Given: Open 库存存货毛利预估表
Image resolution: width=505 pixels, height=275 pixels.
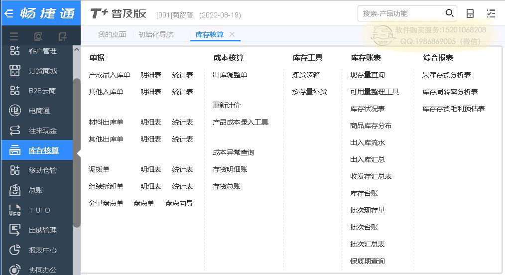Looking at the screenshot, I should (x=454, y=109).
